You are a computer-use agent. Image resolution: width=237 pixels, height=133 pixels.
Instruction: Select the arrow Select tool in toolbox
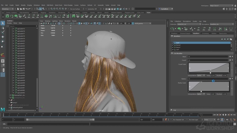tap(3, 23)
